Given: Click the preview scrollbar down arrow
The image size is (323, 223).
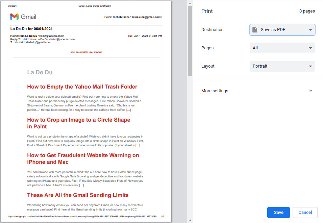Looking at the screenshot, I should tap(190, 220).
